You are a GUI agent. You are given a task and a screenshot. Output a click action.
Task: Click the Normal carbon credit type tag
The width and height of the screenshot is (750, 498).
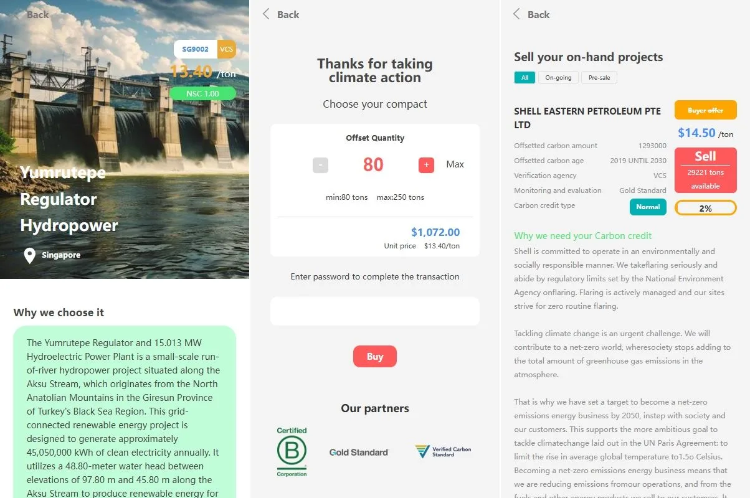tap(648, 207)
